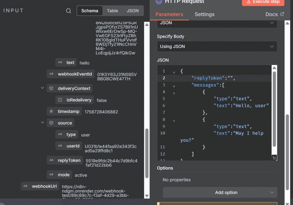Click the number icon of timestamp
This screenshot has width=293, height=205.
pos(51,111)
